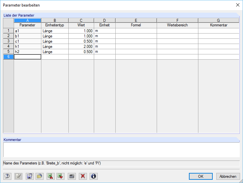Select column header C

click(x=81, y=21)
